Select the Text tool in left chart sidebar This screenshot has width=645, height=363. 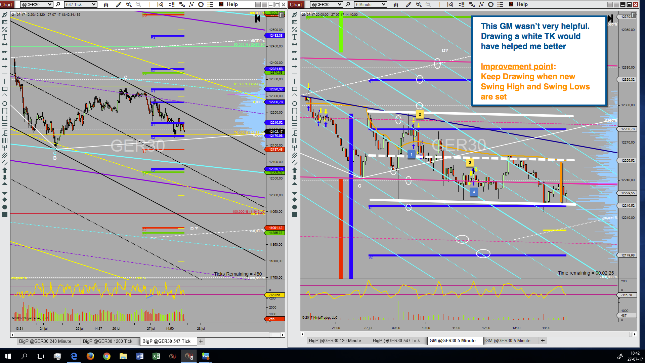(x=5, y=37)
